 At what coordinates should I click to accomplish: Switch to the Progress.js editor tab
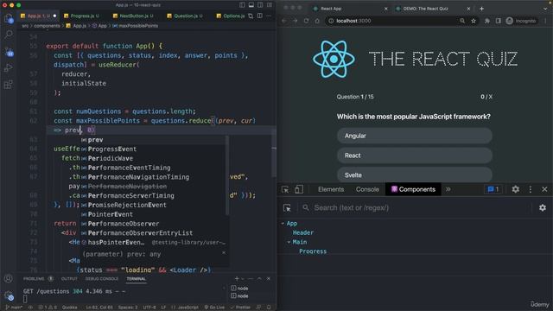(81, 16)
